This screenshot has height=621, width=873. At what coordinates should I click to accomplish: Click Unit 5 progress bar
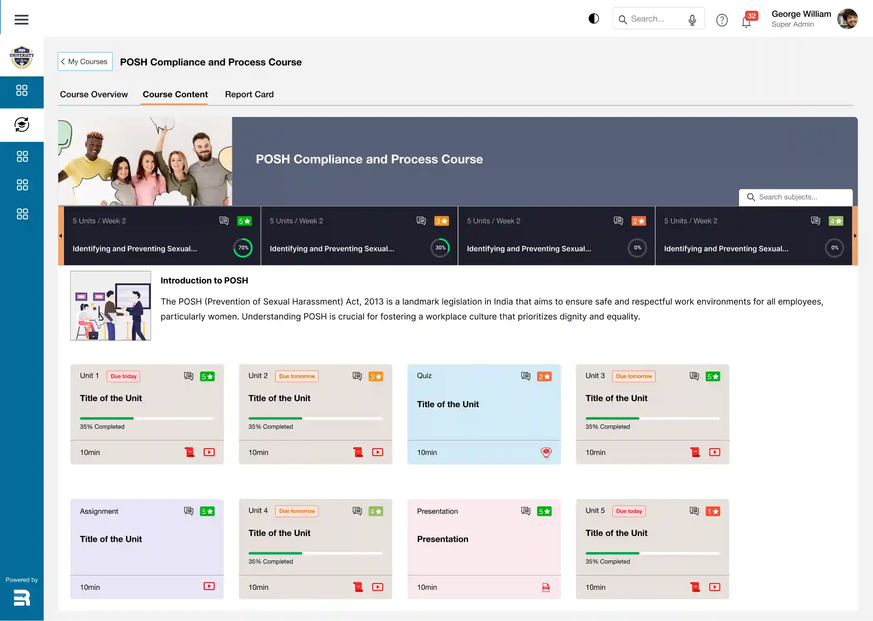pyautogui.click(x=652, y=553)
